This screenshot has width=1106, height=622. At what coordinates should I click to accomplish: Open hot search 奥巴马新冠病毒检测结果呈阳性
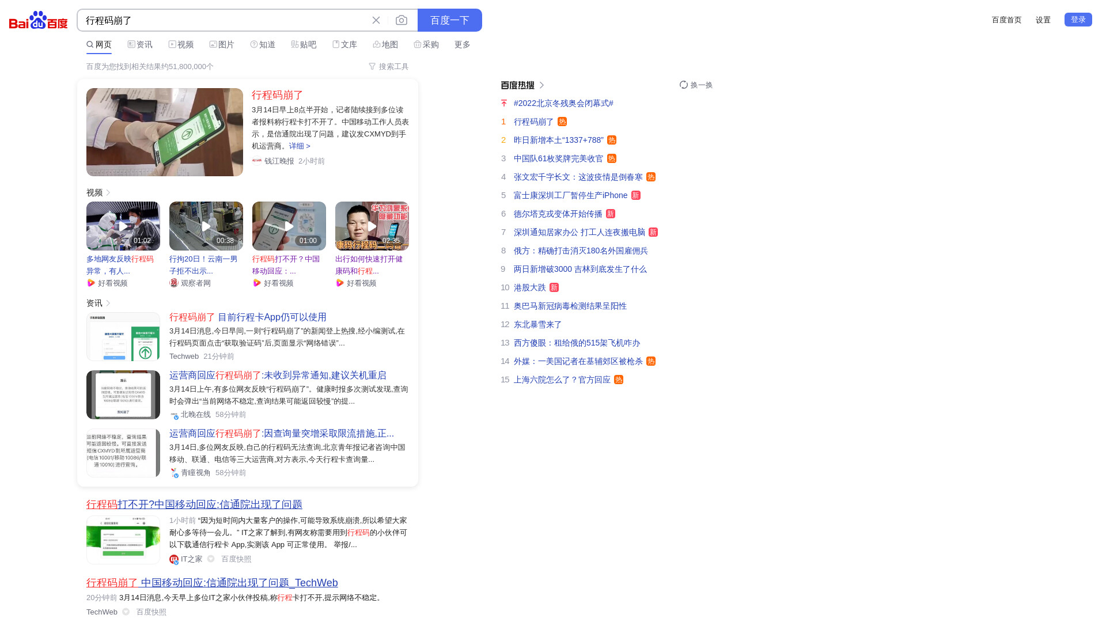(x=570, y=306)
